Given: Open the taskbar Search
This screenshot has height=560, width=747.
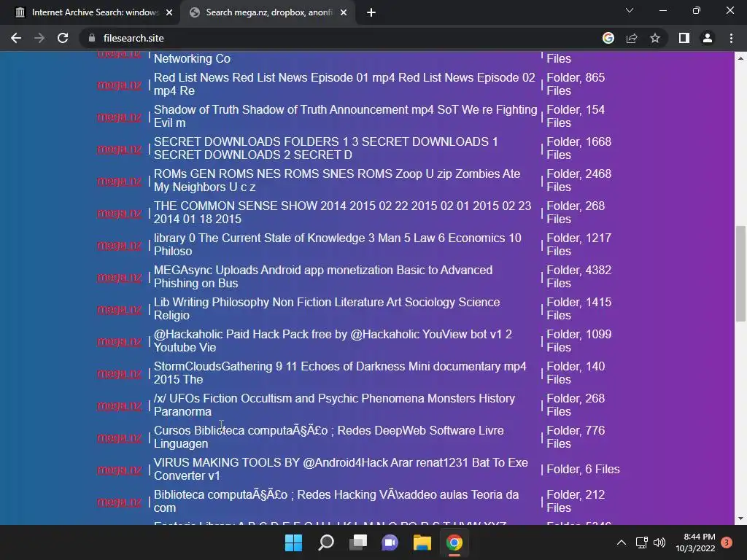Looking at the screenshot, I should point(326,542).
